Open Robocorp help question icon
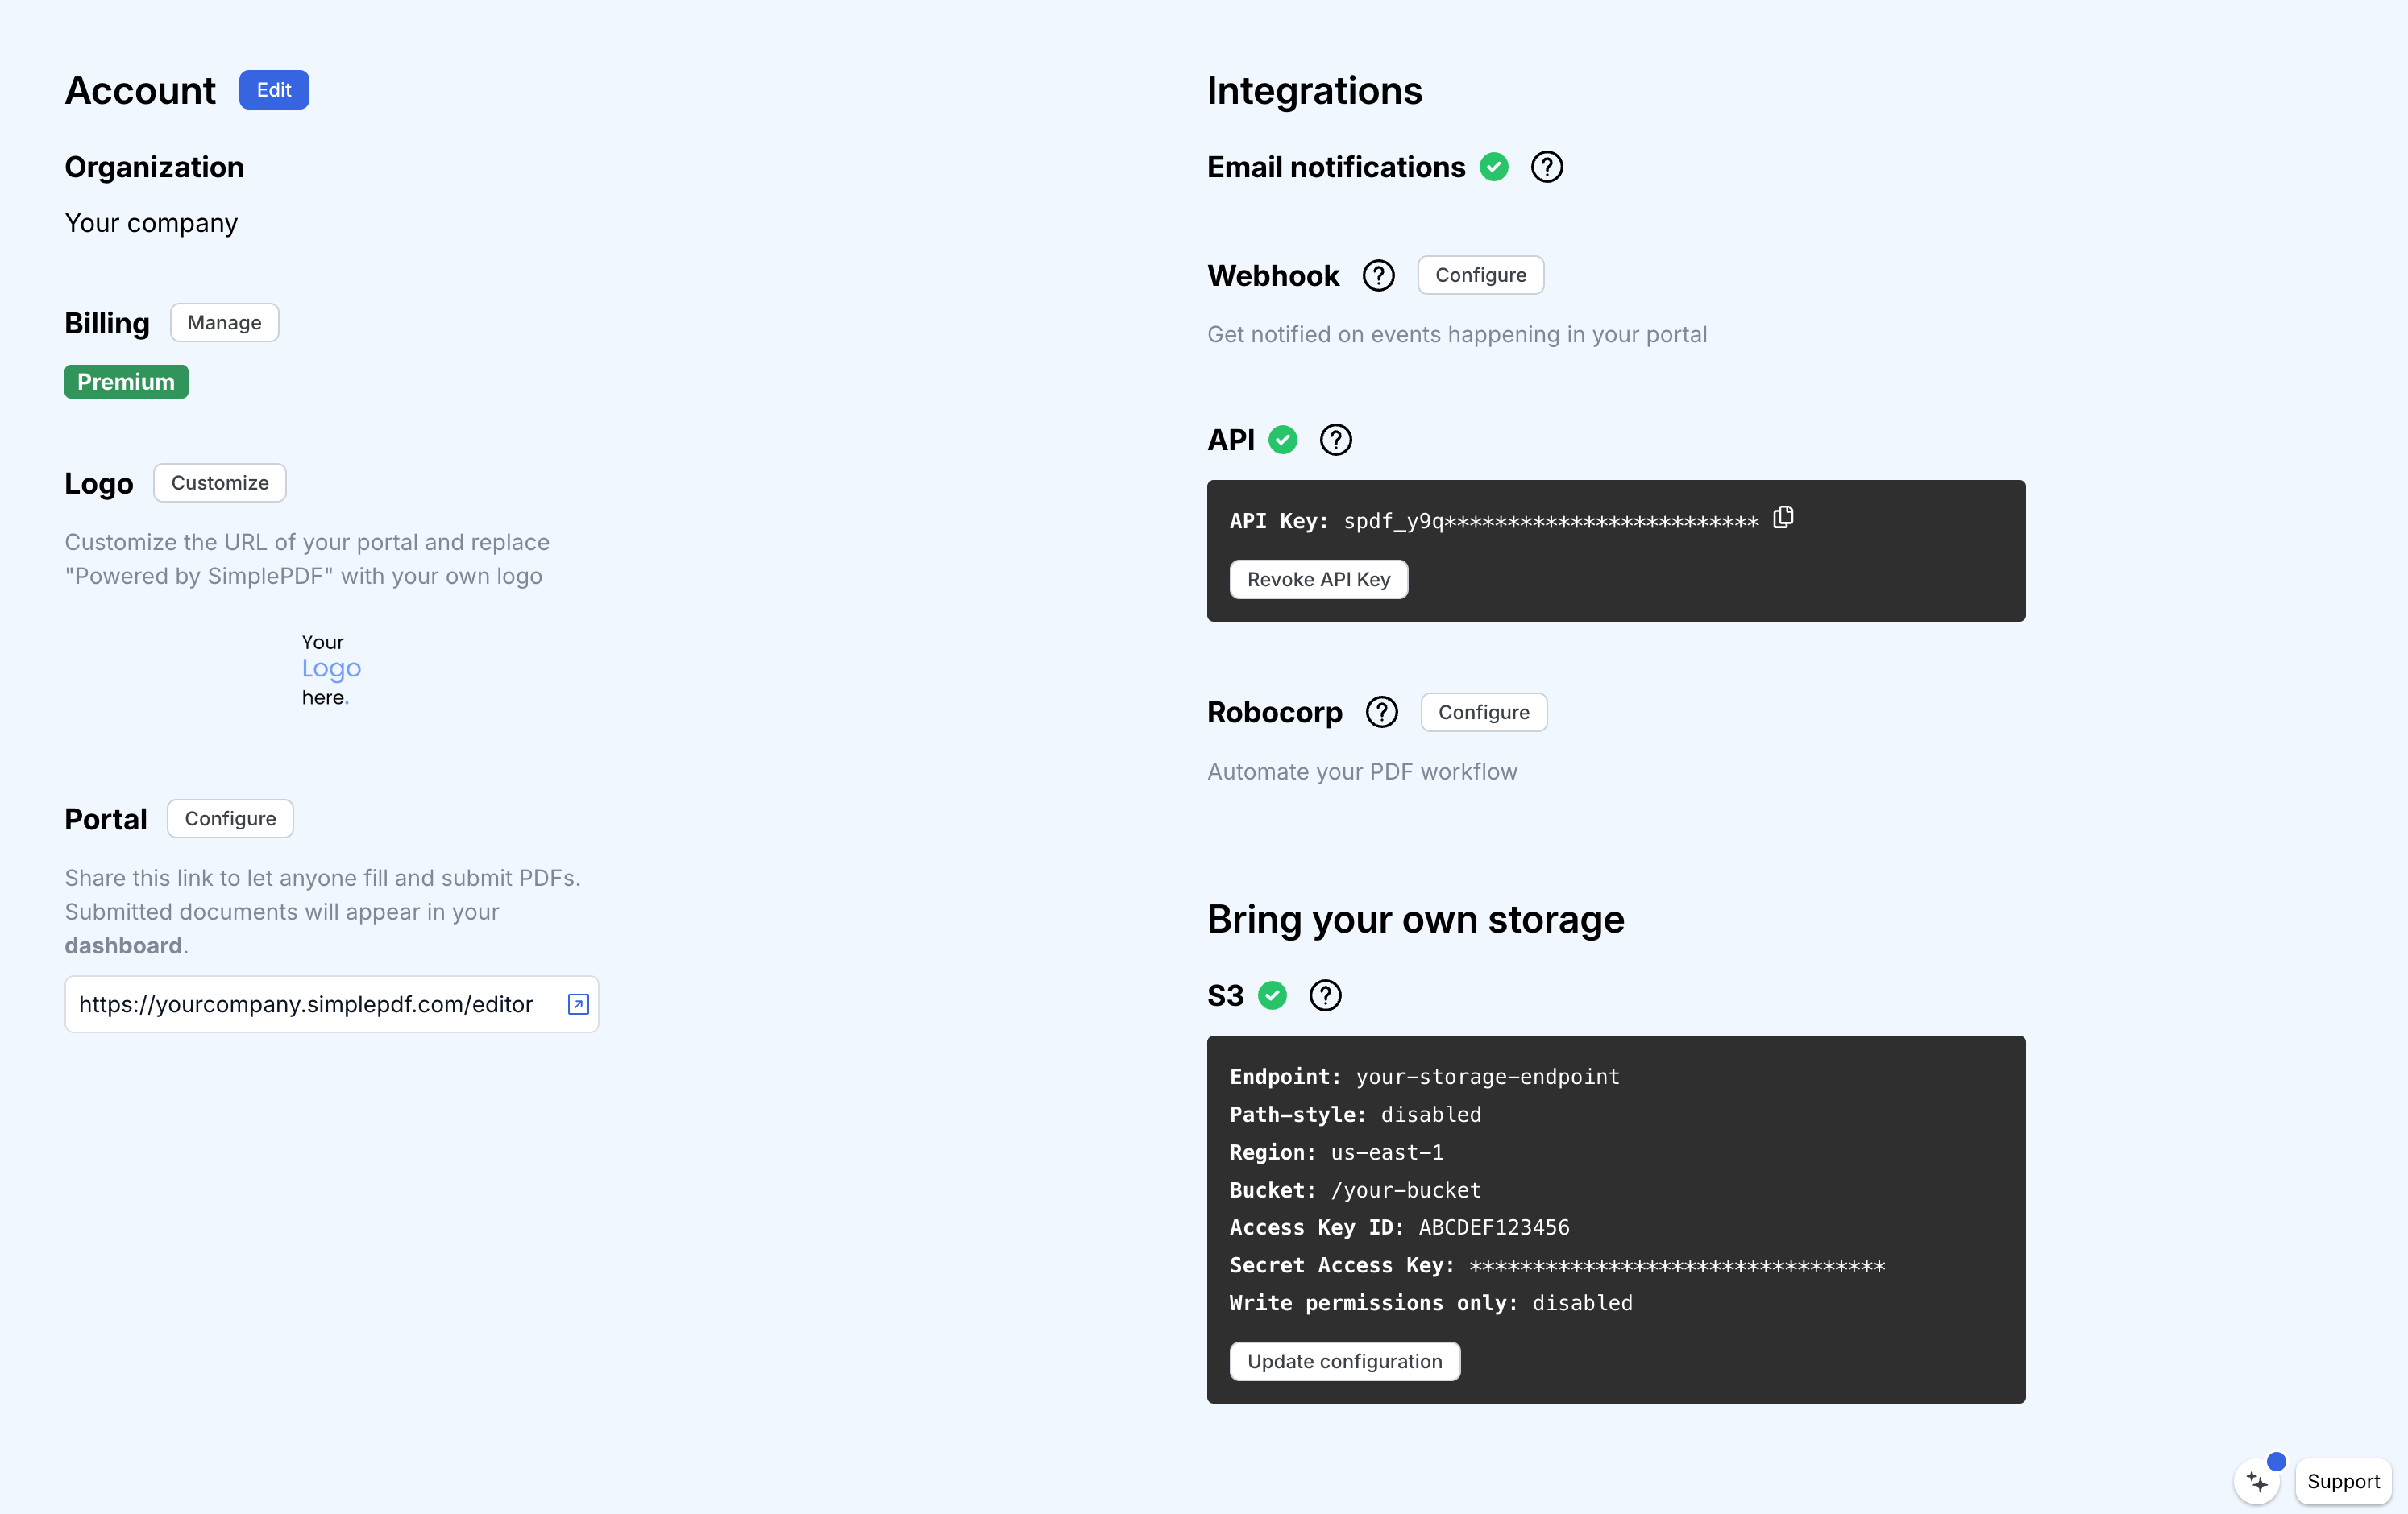 coord(1382,713)
